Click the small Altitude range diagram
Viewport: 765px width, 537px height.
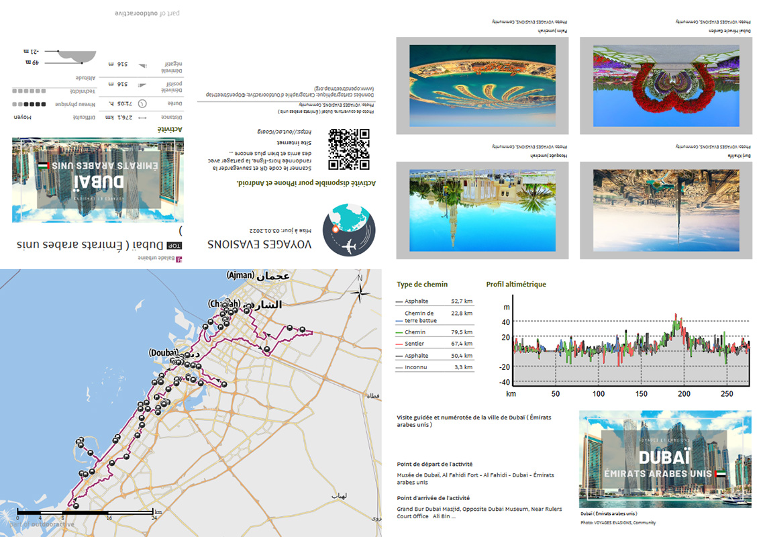click(76, 56)
